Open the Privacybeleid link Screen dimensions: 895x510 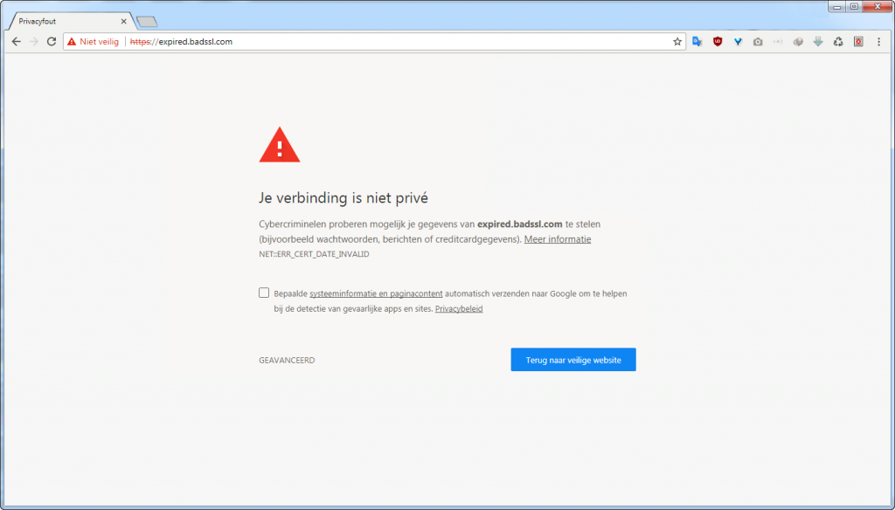click(459, 309)
